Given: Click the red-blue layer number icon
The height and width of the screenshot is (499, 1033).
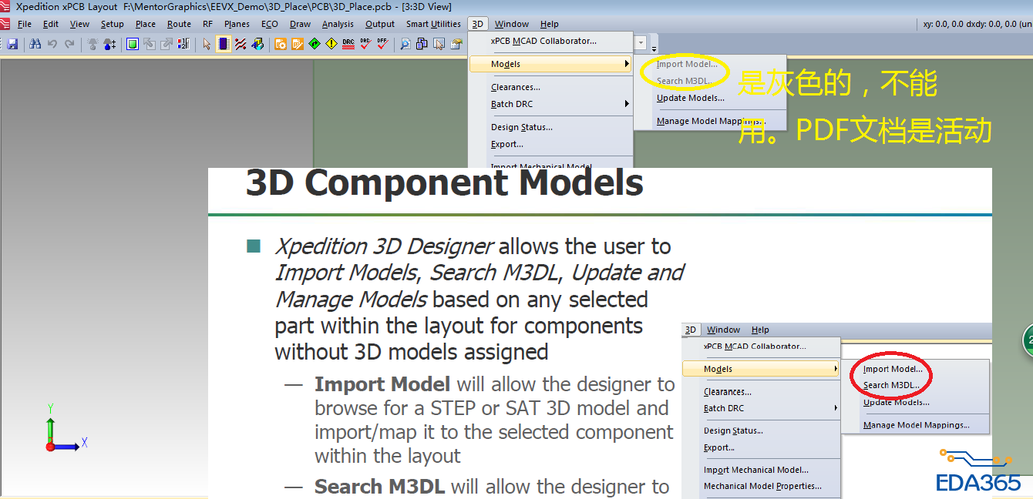Looking at the screenshot, I should (x=183, y=44).
